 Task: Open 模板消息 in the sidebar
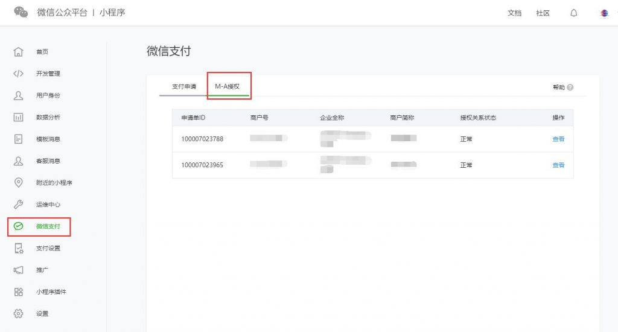tap(48, 139)
